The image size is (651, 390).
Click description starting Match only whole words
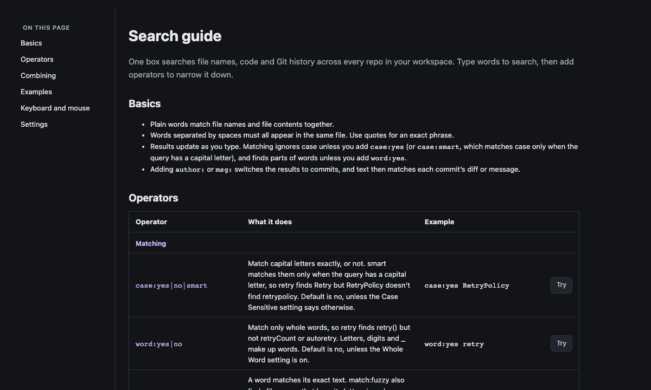pos(330,343)
